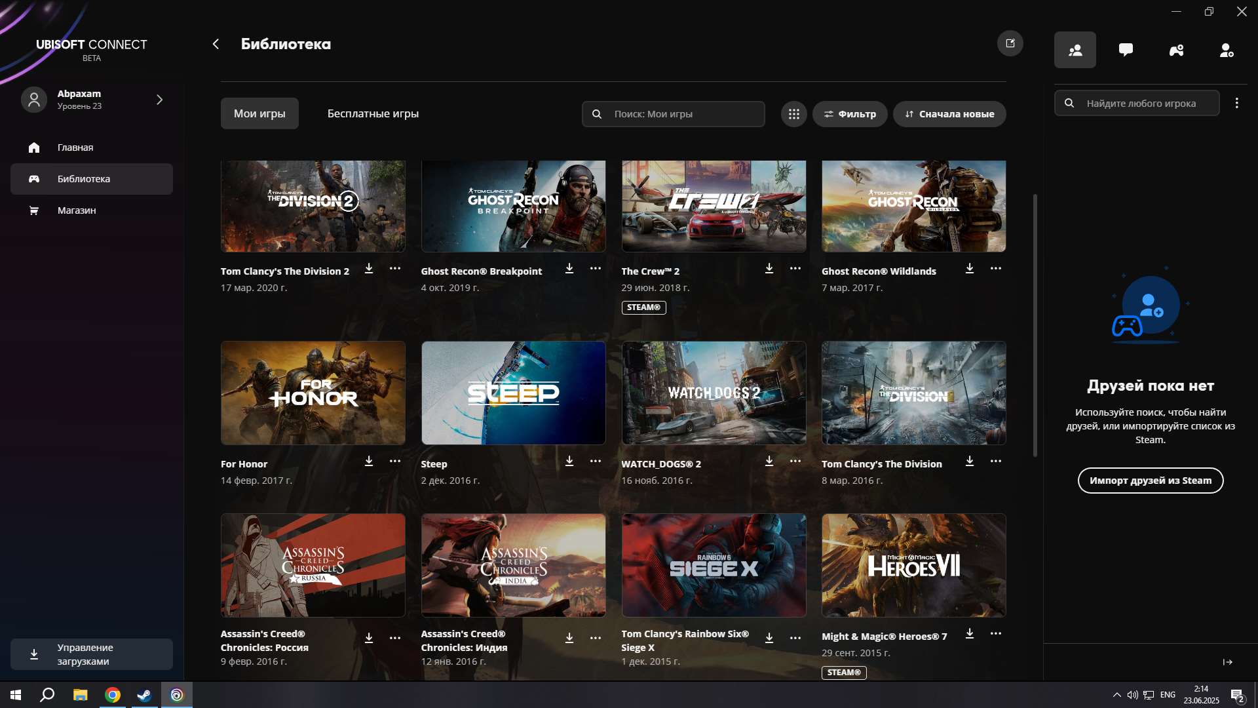Click the download icon on For Honor
Screen dimensions: 1258x708
pos(369,461)
